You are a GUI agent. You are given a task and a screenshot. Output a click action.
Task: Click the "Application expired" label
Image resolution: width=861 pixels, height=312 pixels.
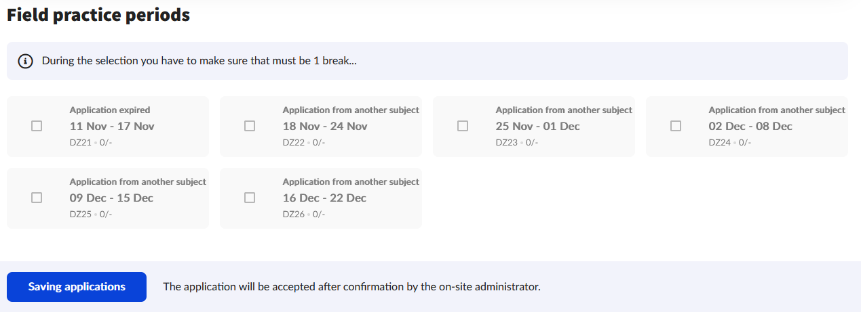click(x=110, y=110)
